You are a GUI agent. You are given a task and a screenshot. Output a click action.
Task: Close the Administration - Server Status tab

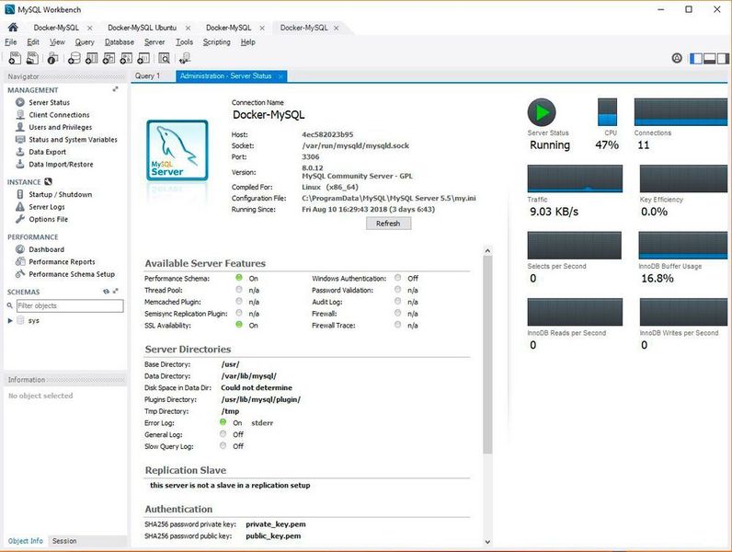(280, 76)
